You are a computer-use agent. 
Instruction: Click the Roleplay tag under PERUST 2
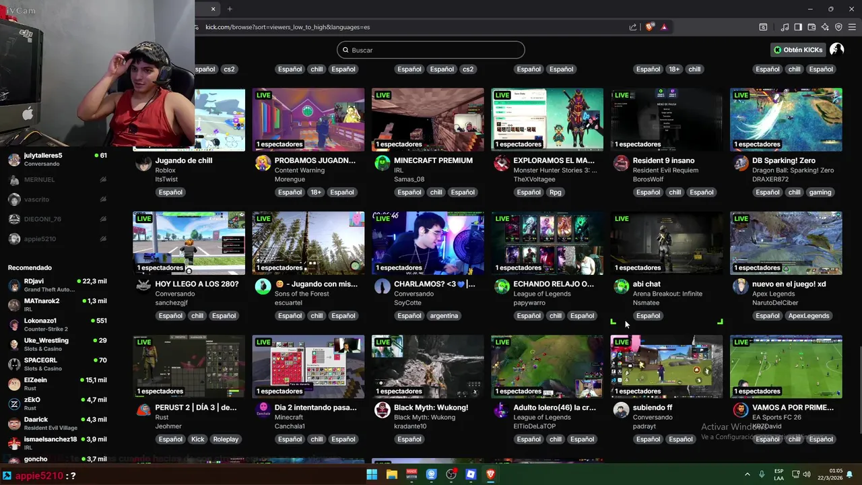pyautogui.click(x=226, y=439)
